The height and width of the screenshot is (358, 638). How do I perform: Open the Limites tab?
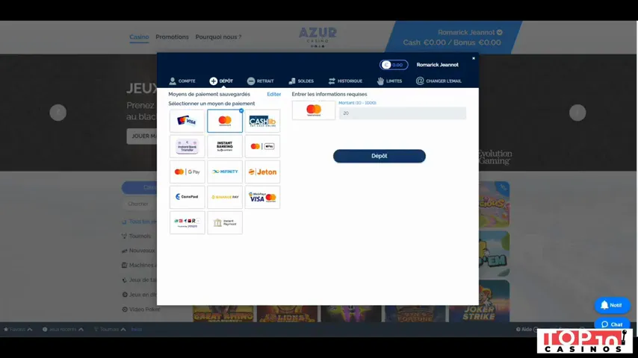coord(389,81)
